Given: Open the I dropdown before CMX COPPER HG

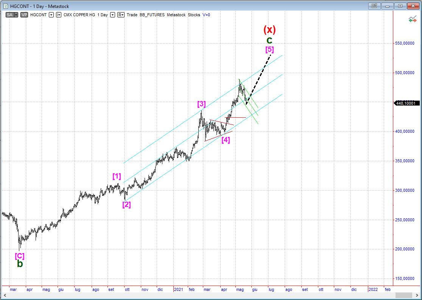Looking at the screenshot, I should point(59,15).
